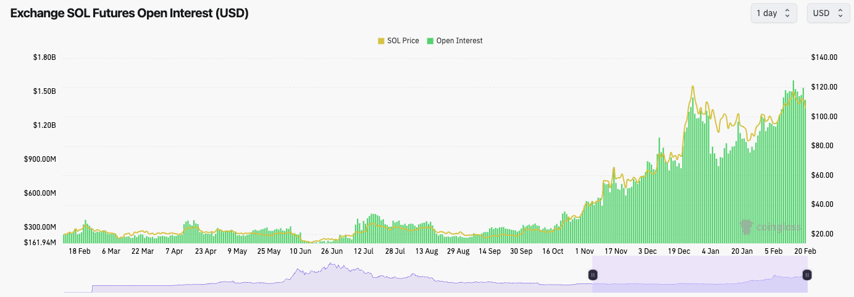Click the "1 Nov" date axis label
854x297 pixels.
[584, 251]
